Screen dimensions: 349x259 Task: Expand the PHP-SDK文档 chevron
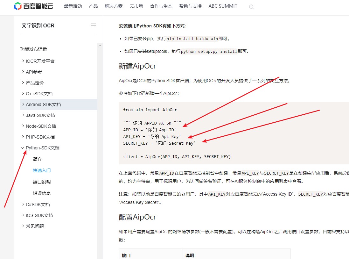23,137
